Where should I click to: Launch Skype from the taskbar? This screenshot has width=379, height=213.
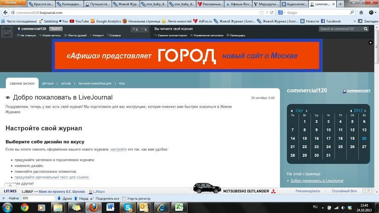tap(127, 207)
